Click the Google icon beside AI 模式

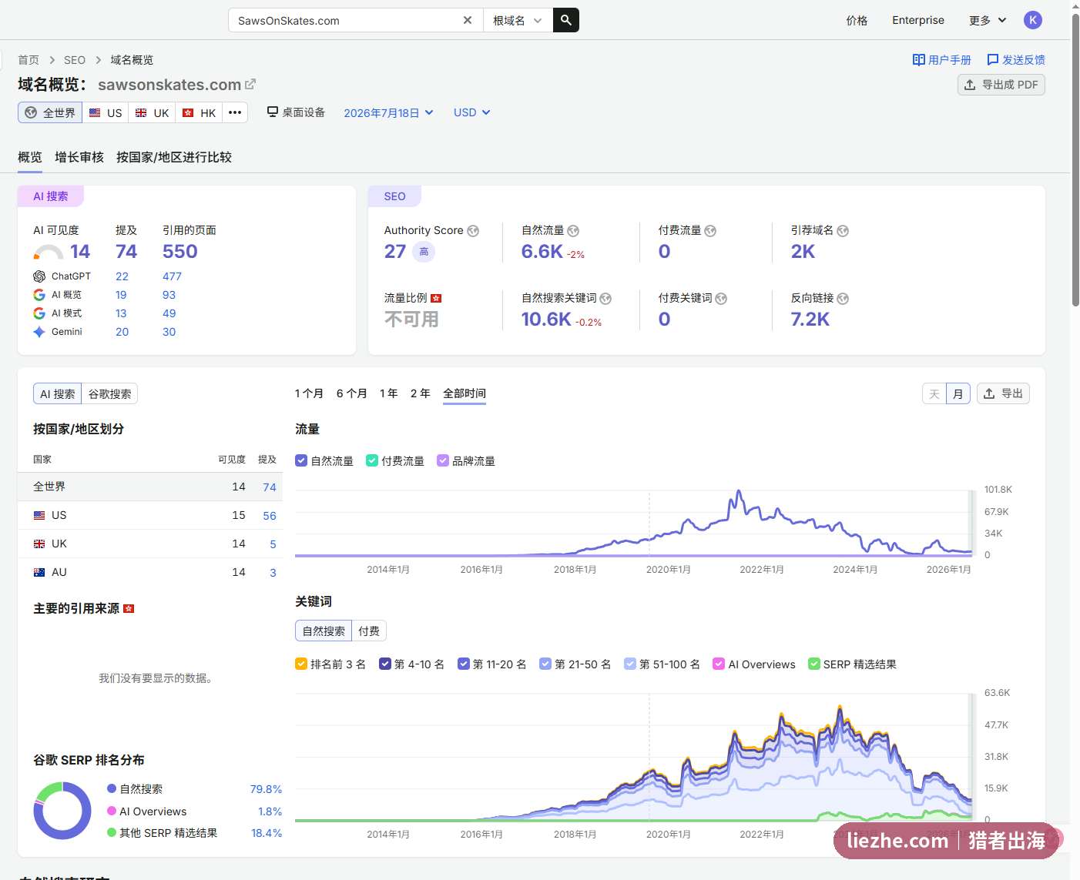(x=39, y=313)
